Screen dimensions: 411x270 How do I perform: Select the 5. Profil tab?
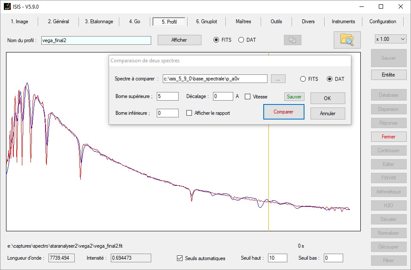[x=169, y=22]
